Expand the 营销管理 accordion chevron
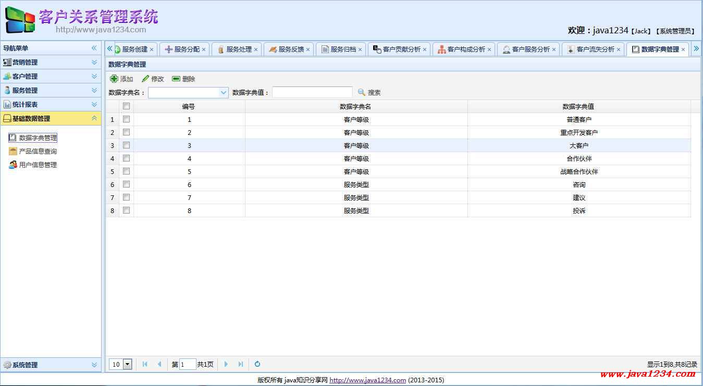The image size is (703, 386). [x=94, y=62]
